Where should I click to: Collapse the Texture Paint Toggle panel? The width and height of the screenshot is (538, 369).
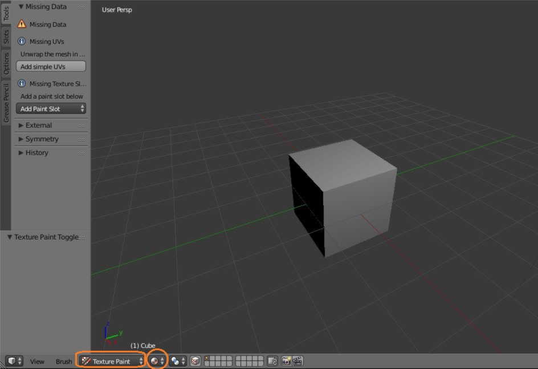tap(10, 237)
